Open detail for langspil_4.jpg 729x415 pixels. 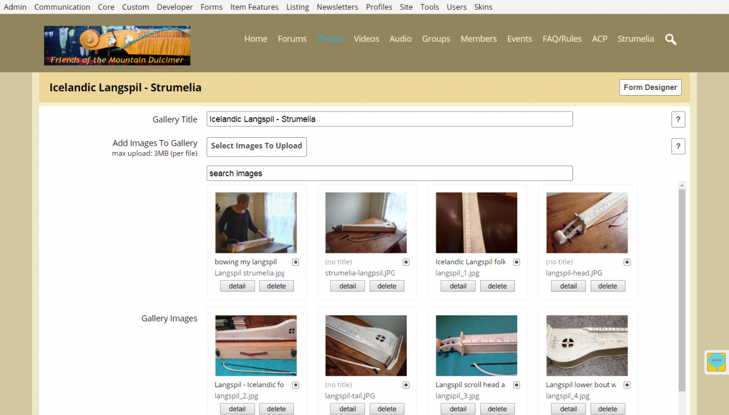click(x=569, y=409)
